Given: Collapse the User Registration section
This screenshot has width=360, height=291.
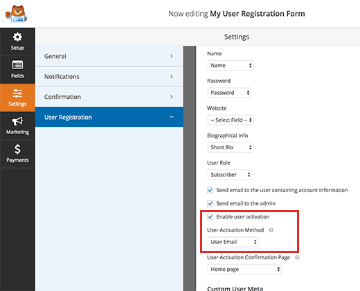Looking at the screenshot, I should (109, 117).
